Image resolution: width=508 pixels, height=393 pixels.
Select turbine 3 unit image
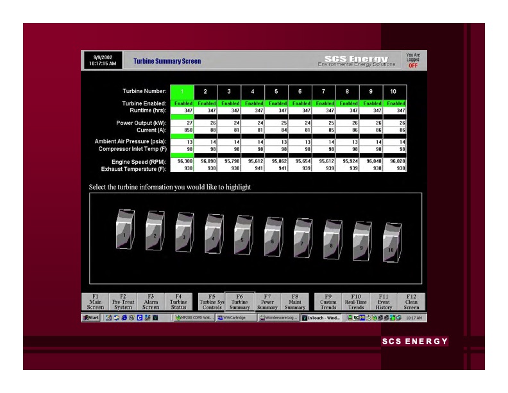[184, 232]
